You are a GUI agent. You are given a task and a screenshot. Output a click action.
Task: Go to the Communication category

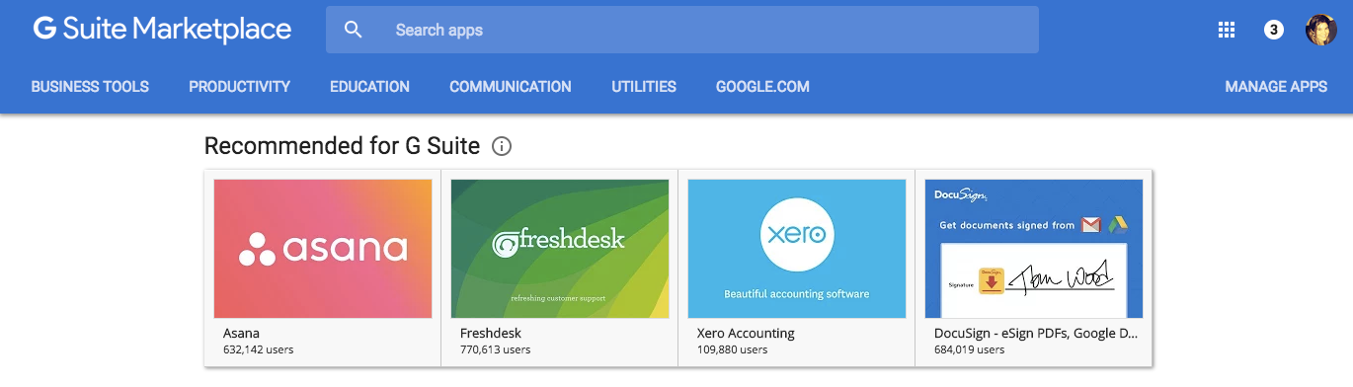click(x=511, y=87)
